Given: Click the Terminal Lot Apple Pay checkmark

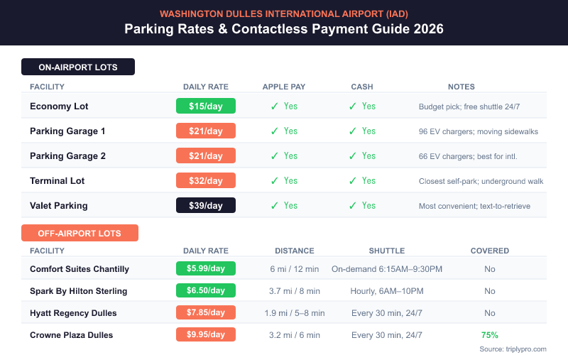Looking at the screenshot, I should 274,181.
